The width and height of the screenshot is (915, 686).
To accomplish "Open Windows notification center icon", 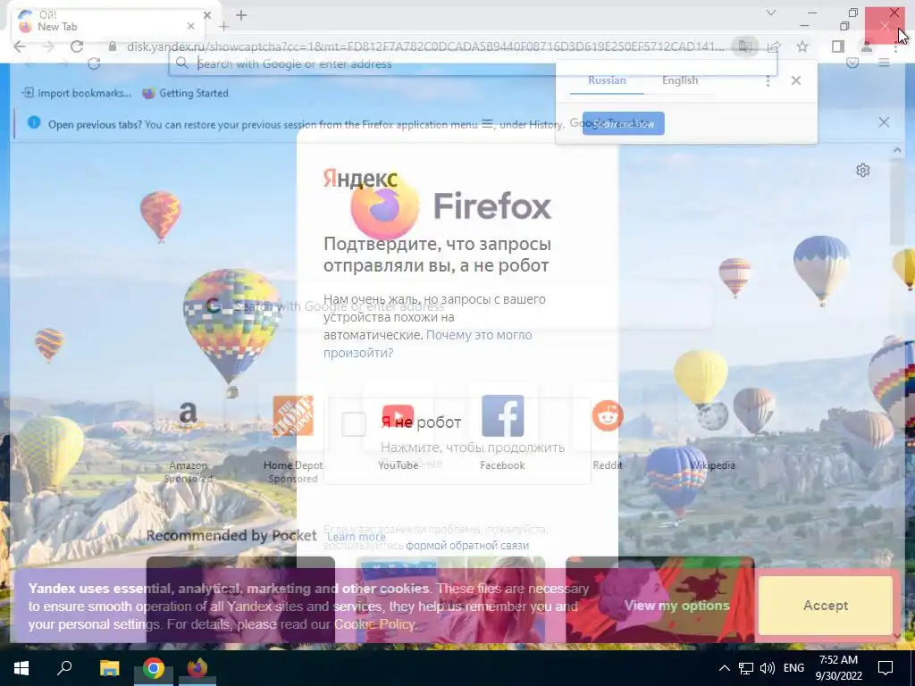I will (x=886, y=668).
